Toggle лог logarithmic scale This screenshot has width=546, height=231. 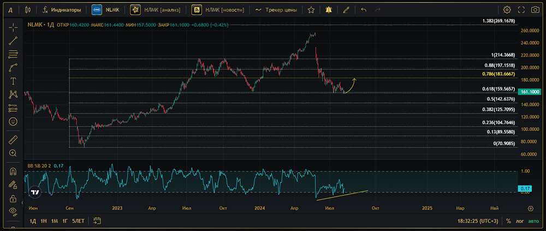[520, 221]
